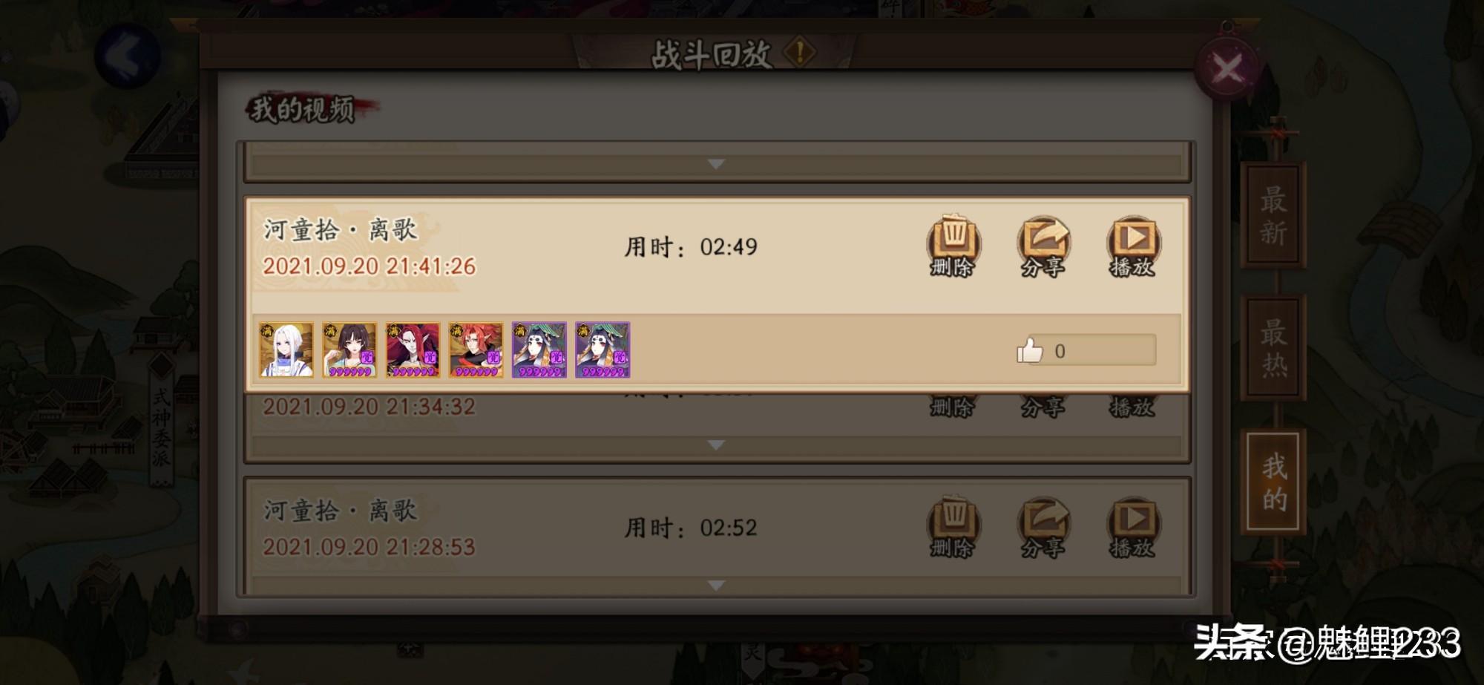Expand the topmost collapsed replay entry
The width and height of the screenshot is (1484, 685).
click(x=716, y=164)
